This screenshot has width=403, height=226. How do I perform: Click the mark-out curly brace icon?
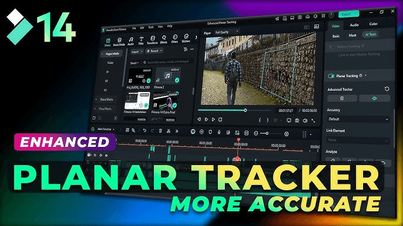point(267,120)
